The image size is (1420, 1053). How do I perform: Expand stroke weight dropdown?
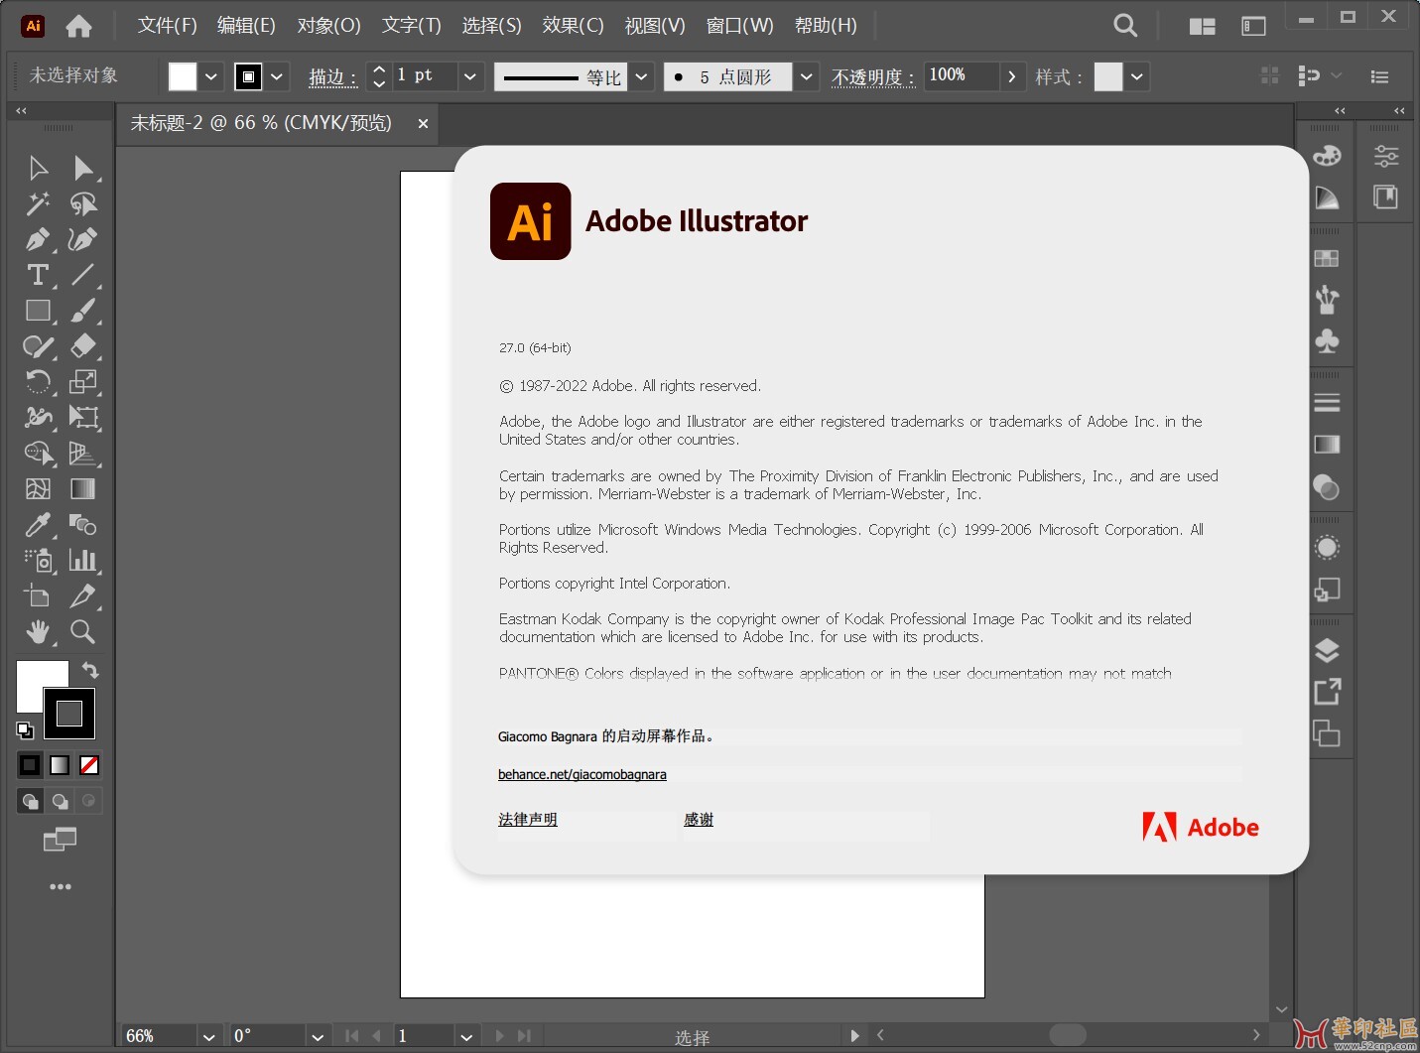470,76
